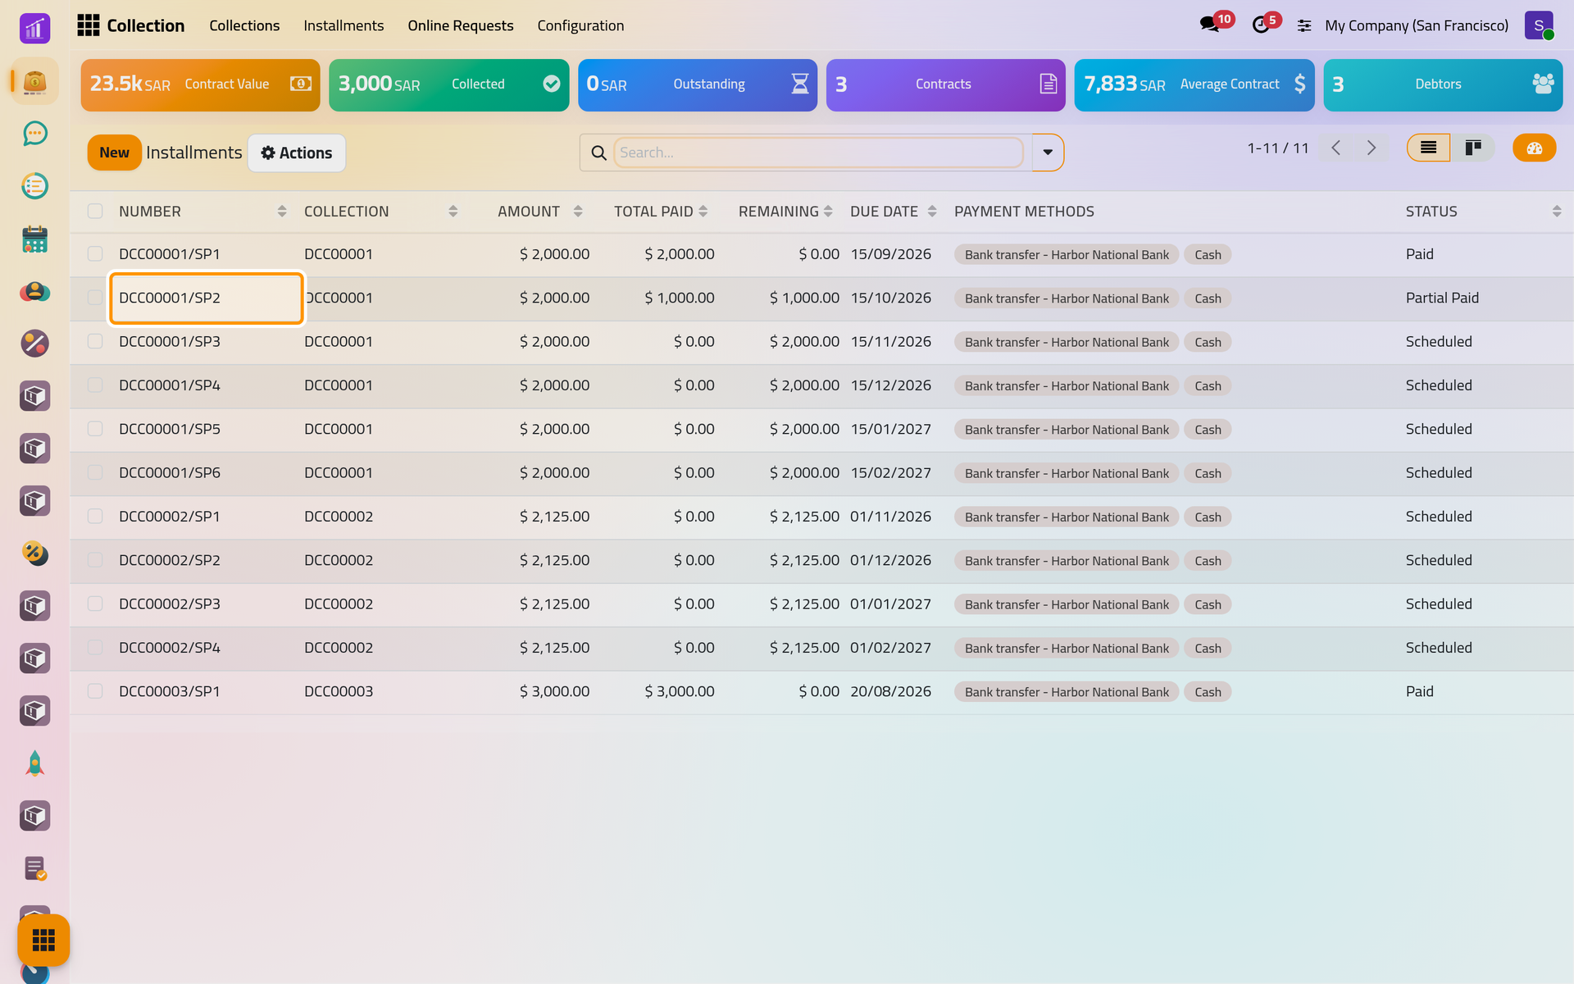This screenshot has width=1574, height=984.
Task: Open the Installments menu
Action: [x=343, y=25]
